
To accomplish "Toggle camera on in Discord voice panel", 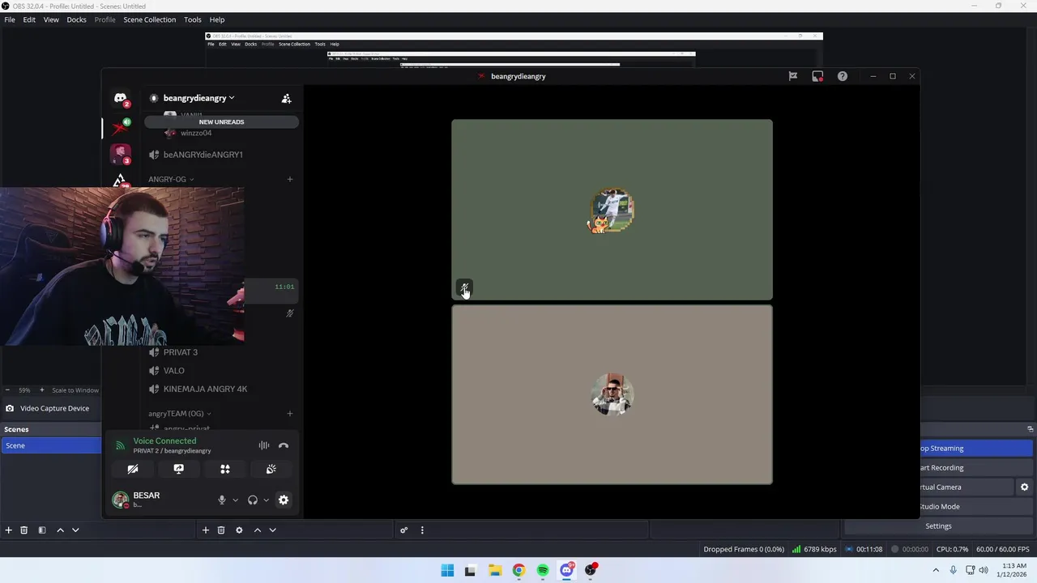I will 133,469.
